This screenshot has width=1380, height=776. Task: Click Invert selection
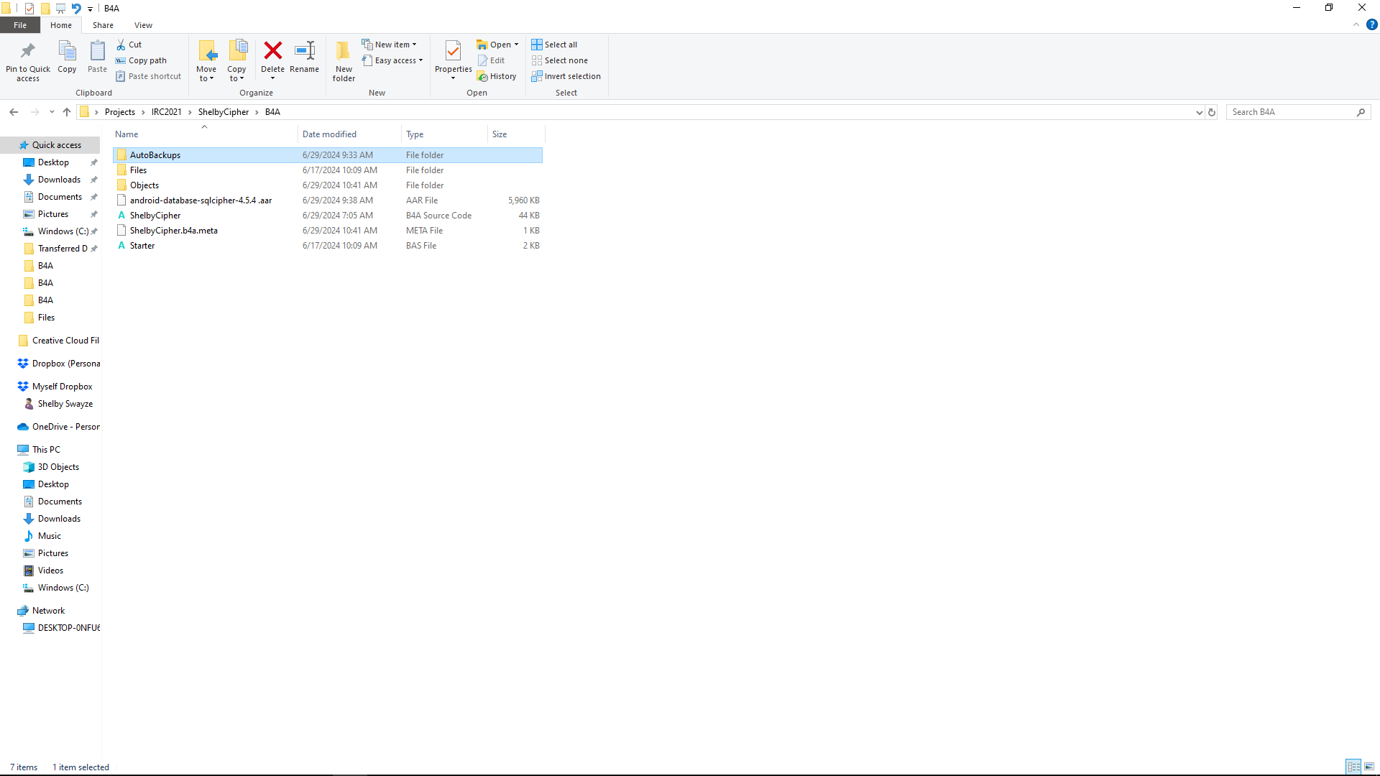pyautogui.click(x=566, y=76)
